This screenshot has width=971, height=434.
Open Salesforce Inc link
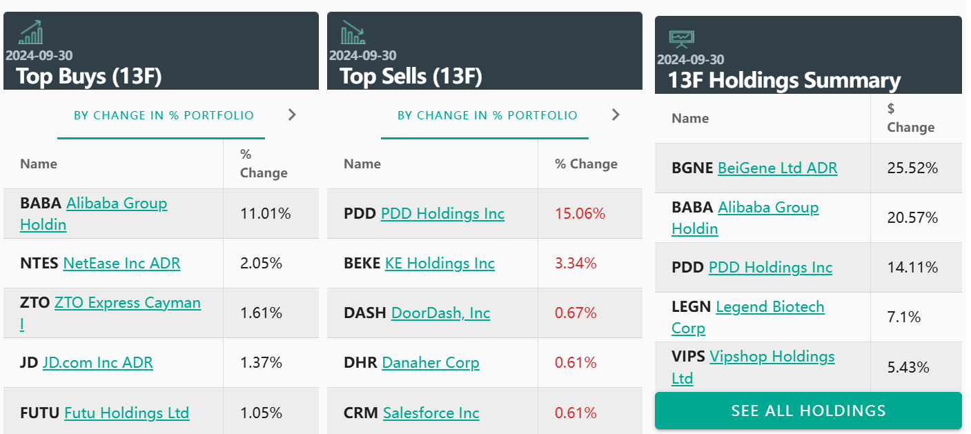click(431, 413)
